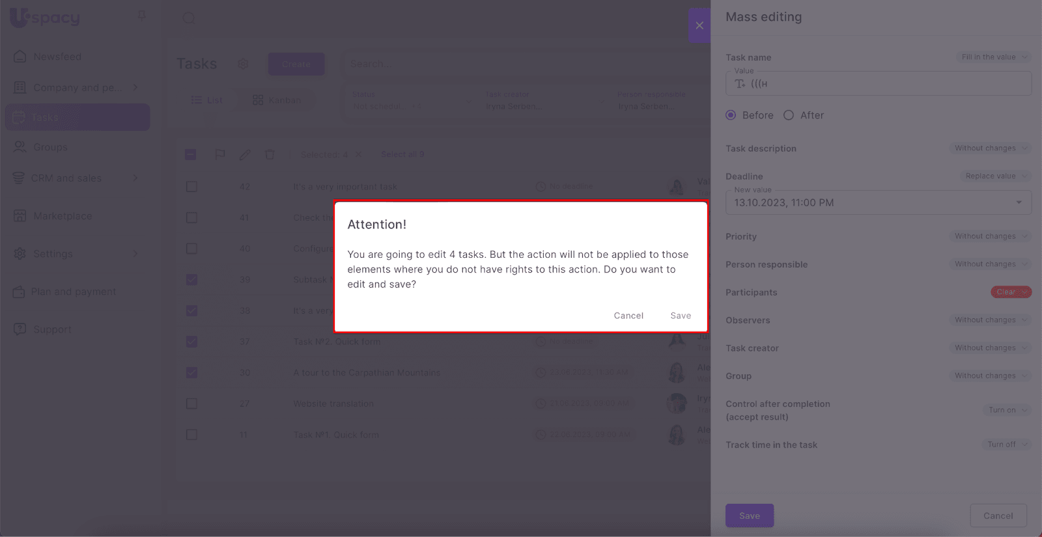Image resolution: width=1042 pixels, height=537 pixels.
Task: Click the notification bell icon
Action: coord(142,16)
